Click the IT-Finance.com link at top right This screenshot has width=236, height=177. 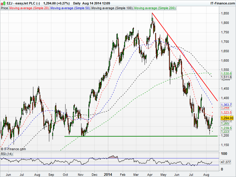223,3
